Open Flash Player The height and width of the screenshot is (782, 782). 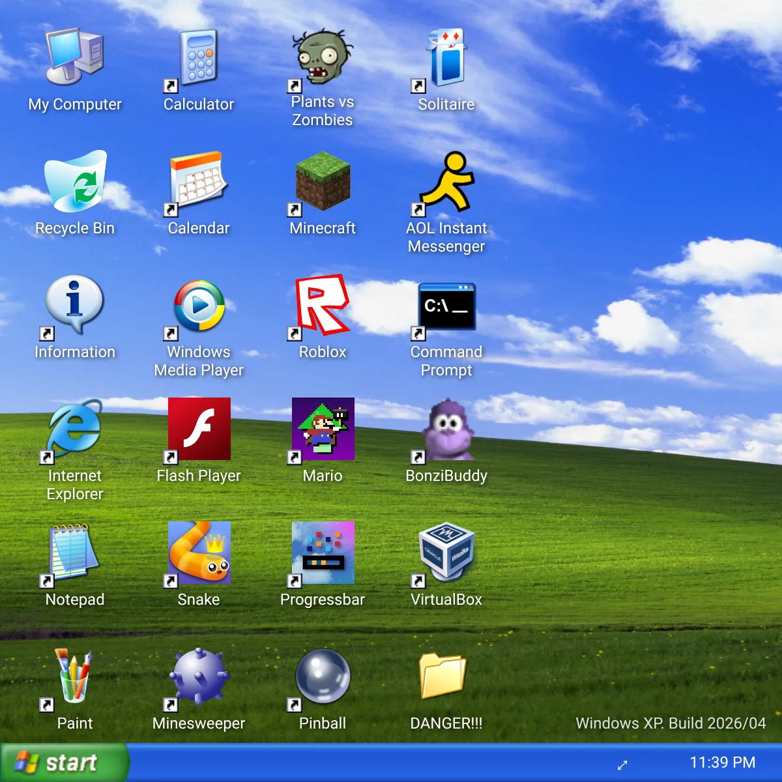click(199, 429)
